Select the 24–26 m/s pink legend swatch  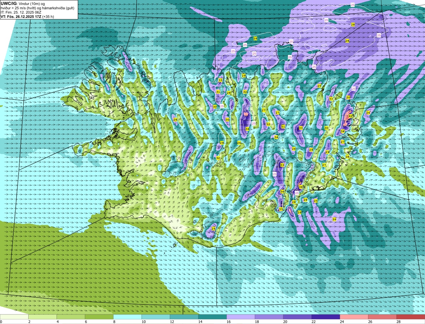coord(354,317)
